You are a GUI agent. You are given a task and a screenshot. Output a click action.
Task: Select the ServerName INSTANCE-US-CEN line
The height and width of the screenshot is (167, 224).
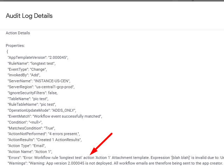click(39, 81)
